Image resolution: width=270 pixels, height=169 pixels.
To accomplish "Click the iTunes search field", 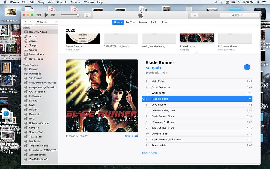I will pyautogui.click(x=239, y=15).
